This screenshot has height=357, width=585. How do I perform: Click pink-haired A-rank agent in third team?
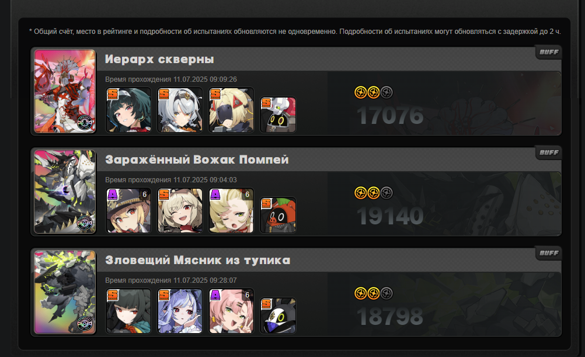(231, 311)
